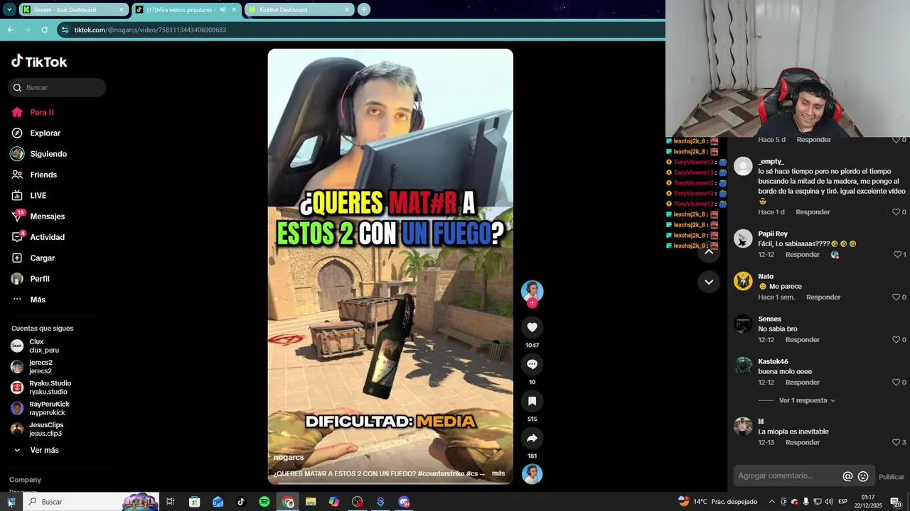The image size is (910, 511).
Task: Open volume control in system tray
Action: 828,502
